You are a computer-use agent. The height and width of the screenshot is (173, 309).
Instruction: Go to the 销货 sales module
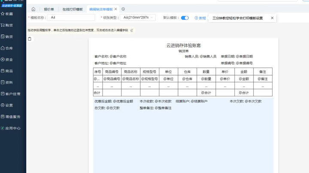[x=8, y=37]
